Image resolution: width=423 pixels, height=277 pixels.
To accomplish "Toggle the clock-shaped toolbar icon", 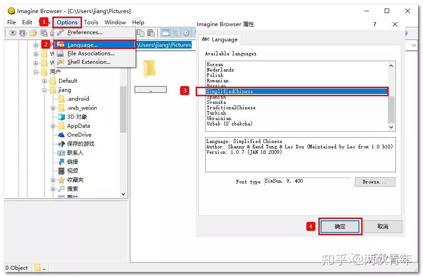I will pyautogui.click(x=186, y=33).
